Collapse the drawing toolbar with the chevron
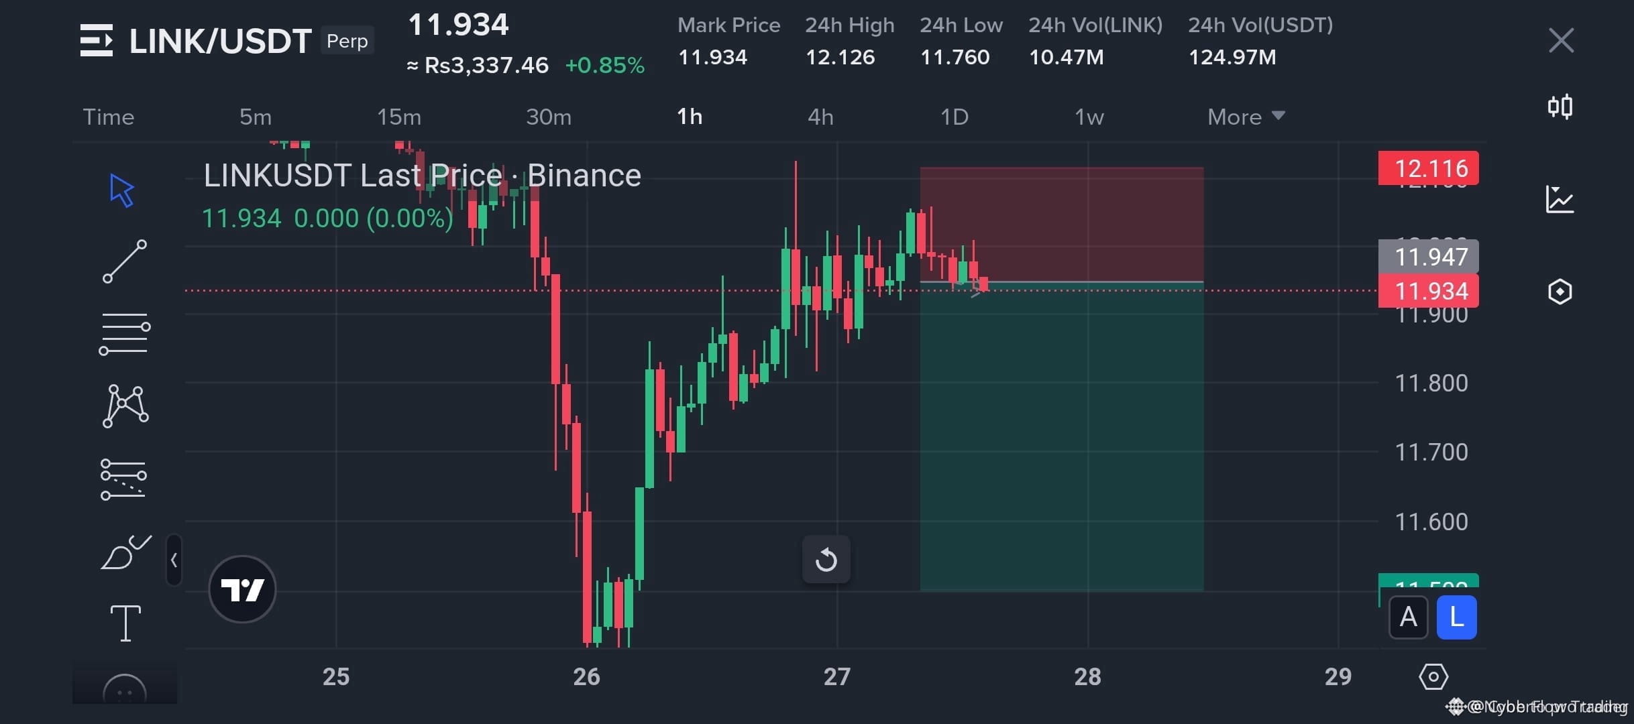Image resolution: width=1634 pixels, height=724 pixels. click(174, 560)
